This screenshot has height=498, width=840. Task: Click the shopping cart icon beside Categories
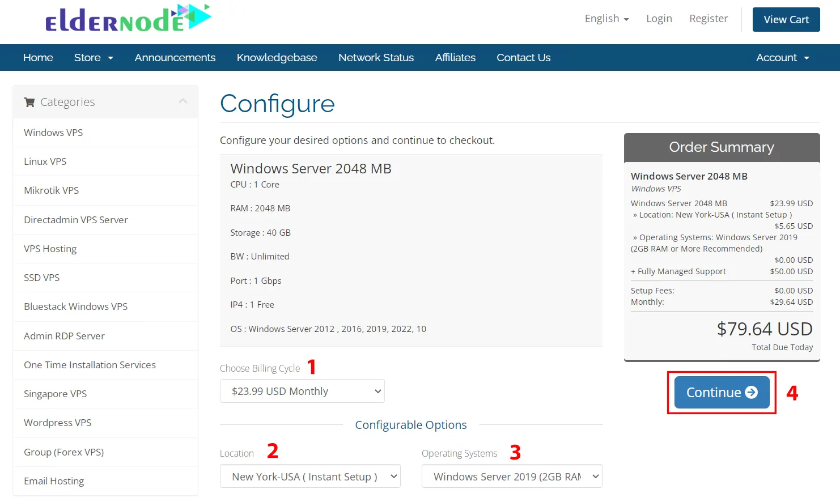click(x=29, y=101)
